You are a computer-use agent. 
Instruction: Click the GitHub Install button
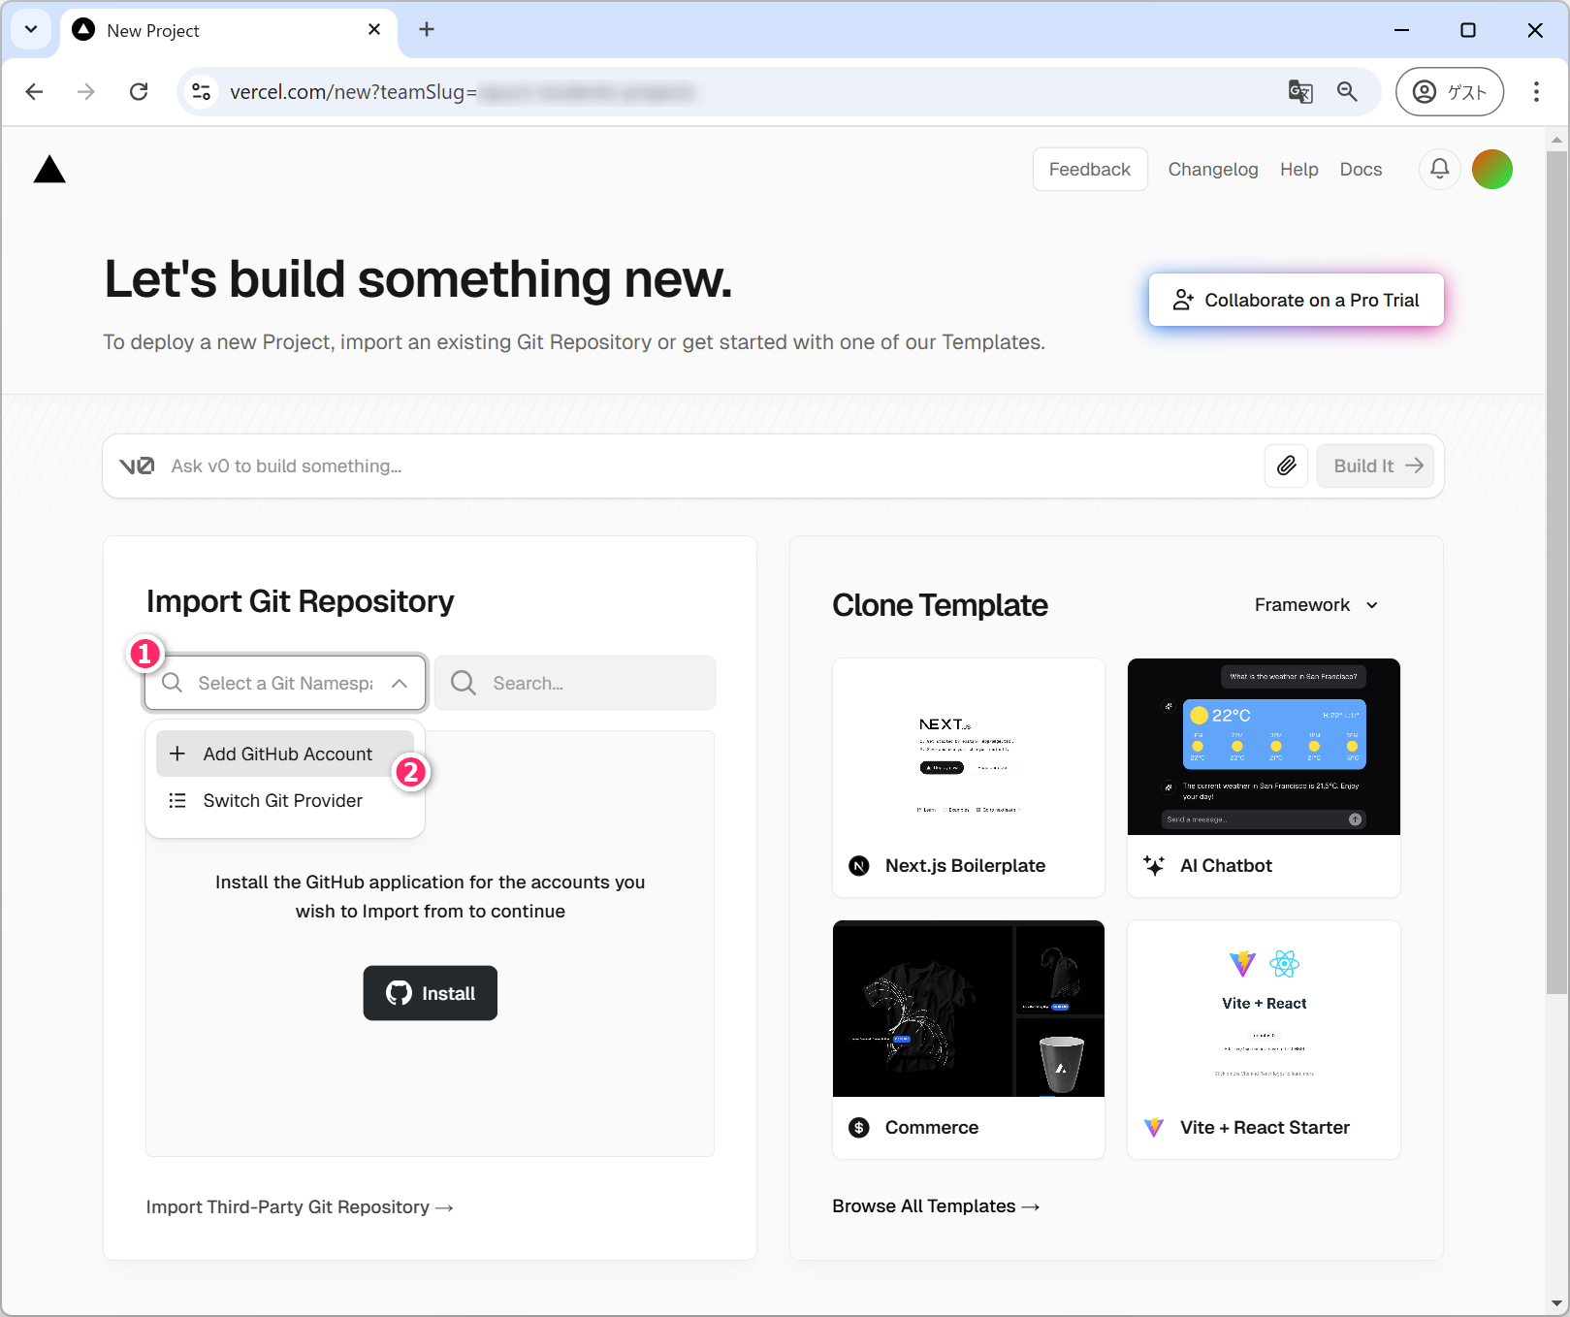coord(430,993)
